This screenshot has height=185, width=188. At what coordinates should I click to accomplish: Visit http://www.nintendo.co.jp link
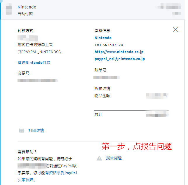click(x=119, y=52)
